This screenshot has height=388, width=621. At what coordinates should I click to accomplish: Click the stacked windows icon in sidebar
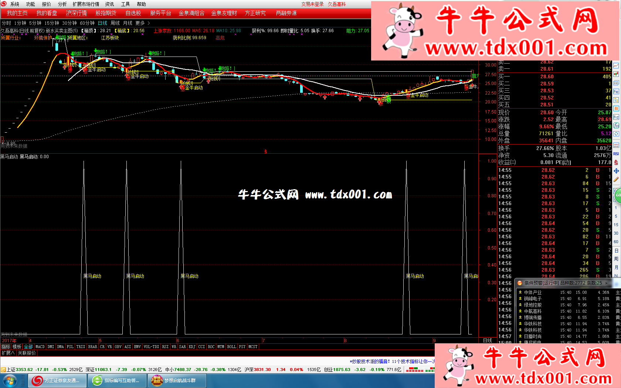[x=616, y=83]
